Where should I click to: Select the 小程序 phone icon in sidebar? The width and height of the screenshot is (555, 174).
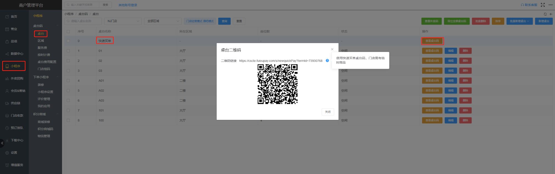tap(7, 66)
